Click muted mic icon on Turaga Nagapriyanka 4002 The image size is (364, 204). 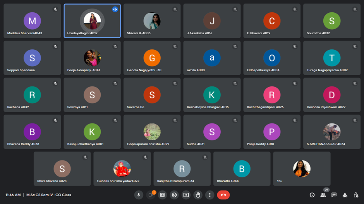[355, 46]
